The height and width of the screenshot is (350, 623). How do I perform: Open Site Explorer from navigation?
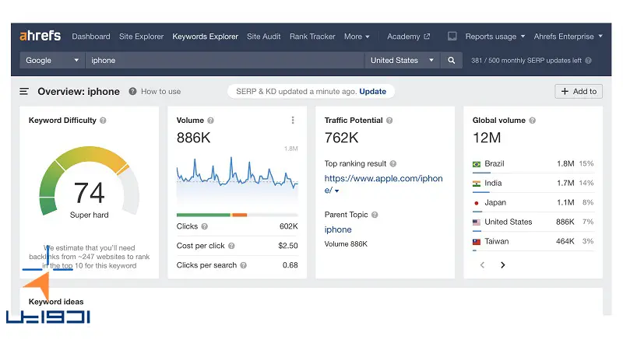coord(141,37)
